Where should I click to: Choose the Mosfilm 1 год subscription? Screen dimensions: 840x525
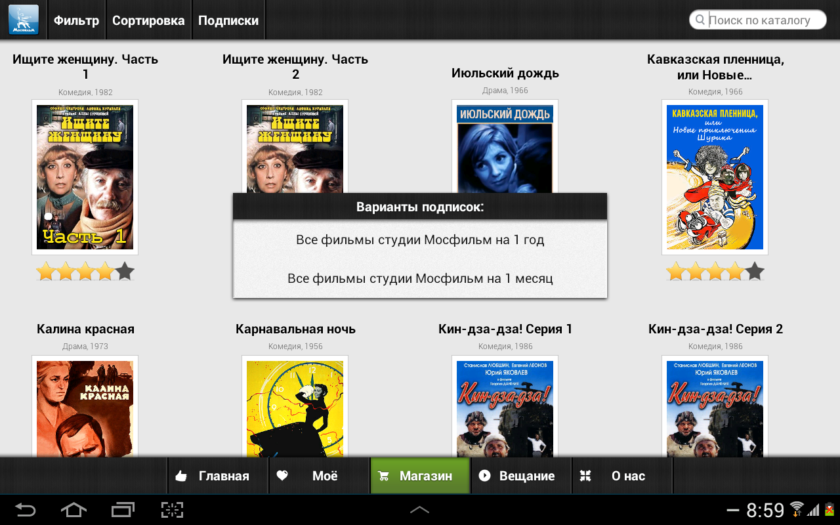[x=420, y=240]
